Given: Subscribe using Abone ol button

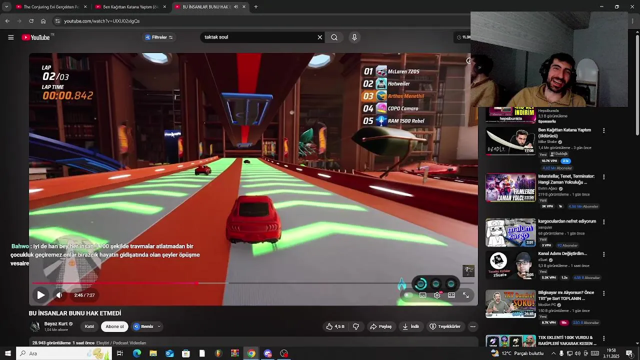Looking at the screenshot, I should pos(114,326).
